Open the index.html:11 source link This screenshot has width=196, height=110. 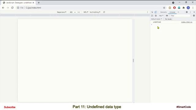point(187,22)
